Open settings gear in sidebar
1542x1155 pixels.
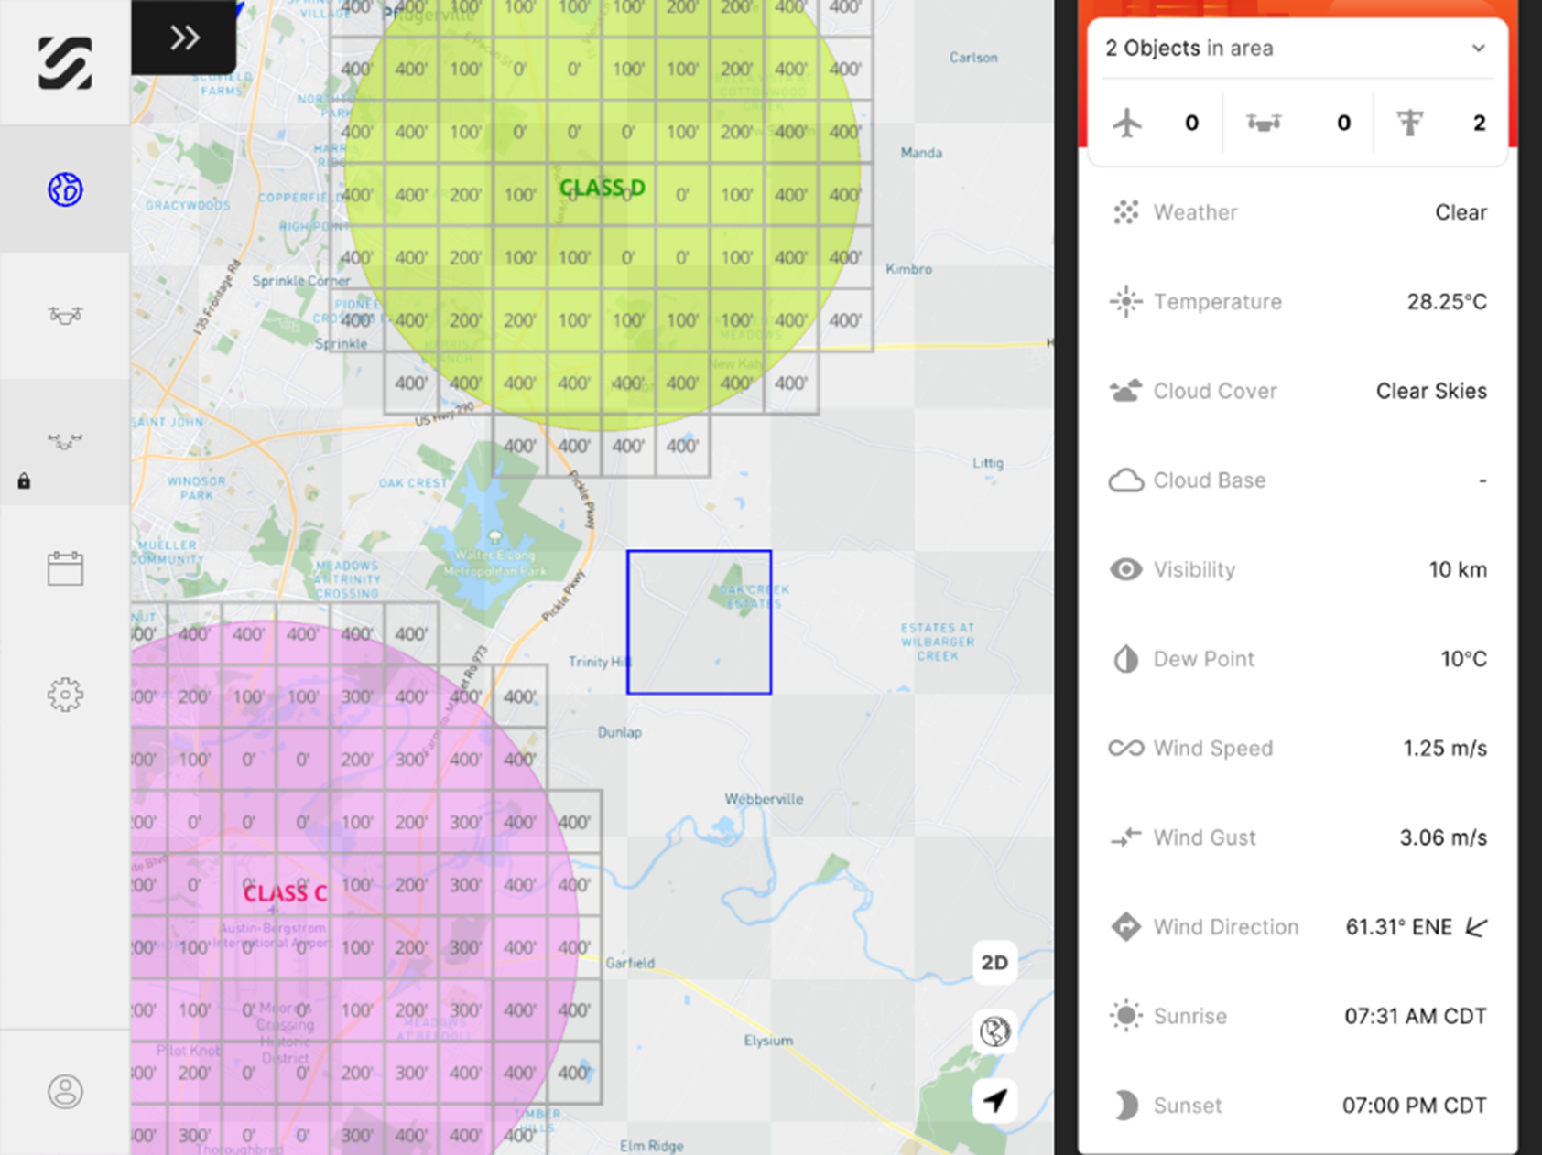click(65, 695)
